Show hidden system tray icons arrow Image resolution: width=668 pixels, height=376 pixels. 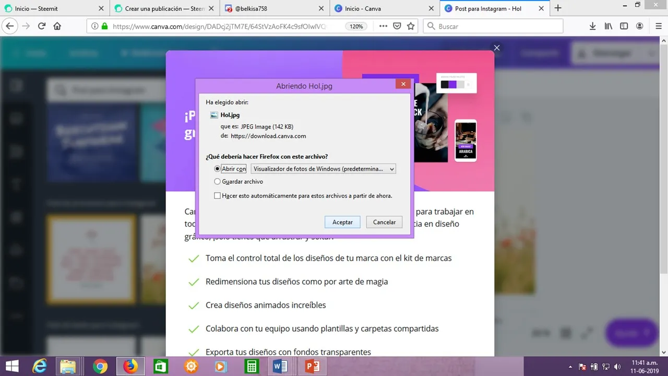point(570,367)
